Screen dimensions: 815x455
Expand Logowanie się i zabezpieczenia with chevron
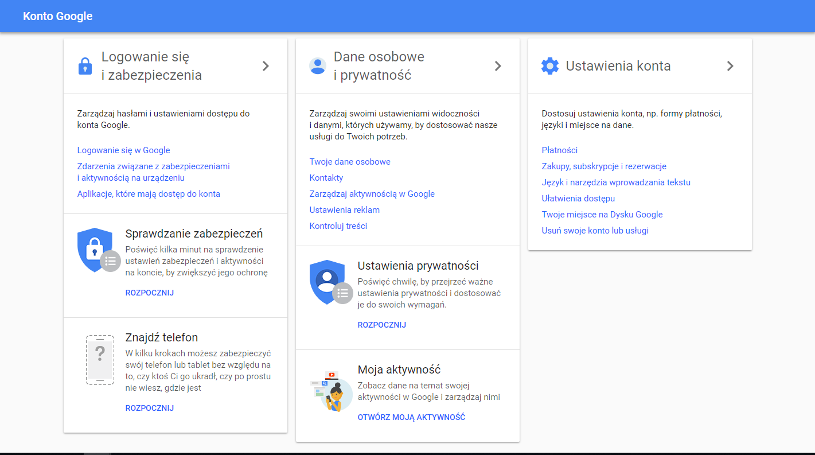[x=266, y=66]
